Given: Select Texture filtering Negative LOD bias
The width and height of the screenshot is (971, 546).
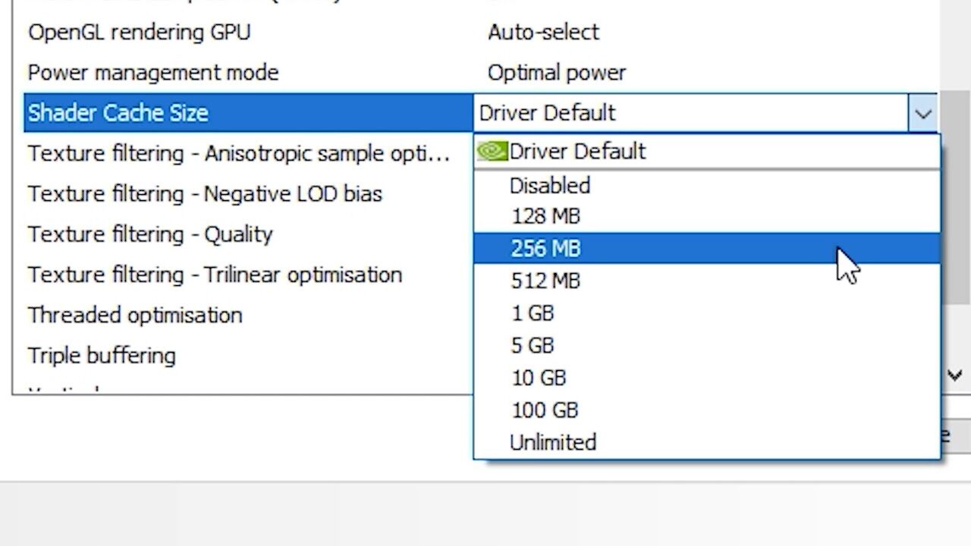Looking at the screenshot, I should (x=205, y=194).
